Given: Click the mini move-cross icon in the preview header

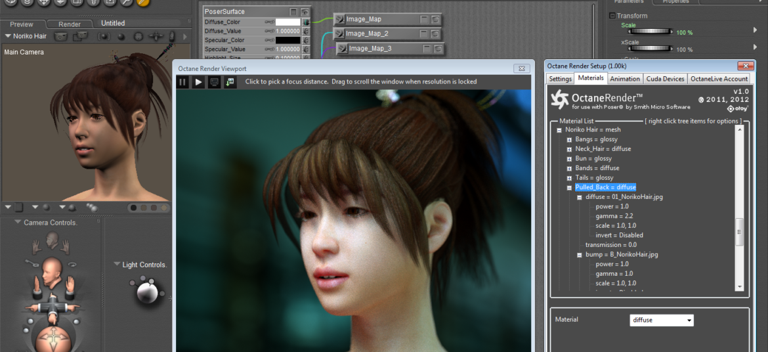Looking at the screenshot, I should click(x=156, y=36).
